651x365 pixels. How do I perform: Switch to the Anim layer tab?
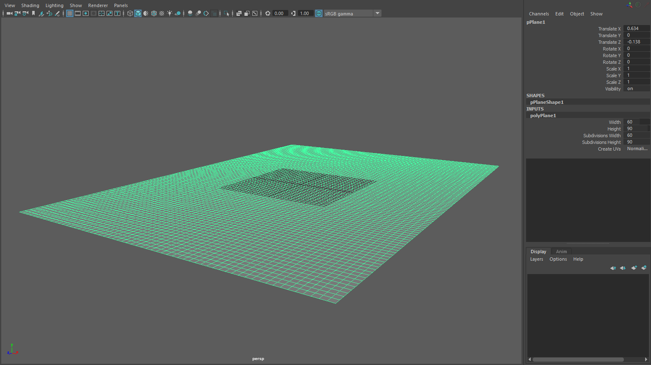(561, 252)
